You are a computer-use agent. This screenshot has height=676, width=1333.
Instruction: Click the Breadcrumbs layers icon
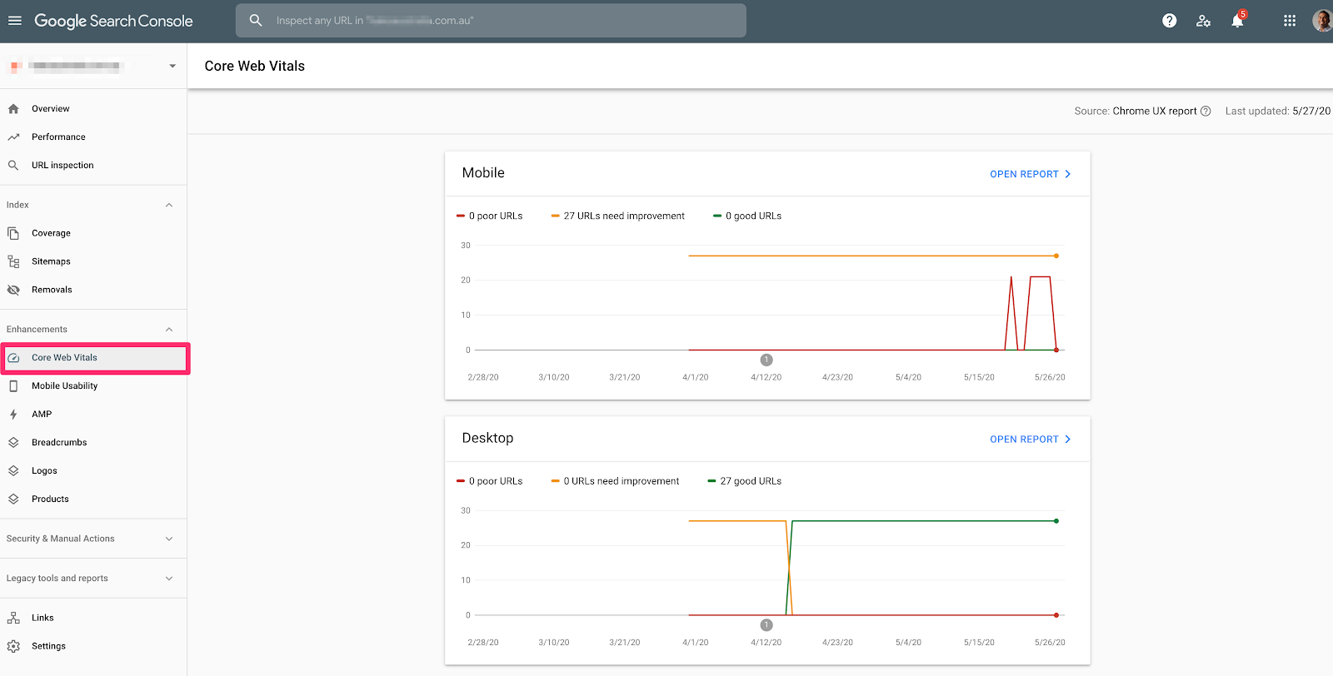tap(13, 443)
